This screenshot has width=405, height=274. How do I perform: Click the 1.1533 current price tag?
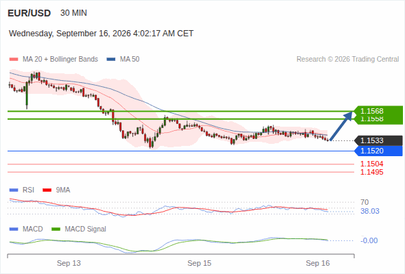[379, 140]
